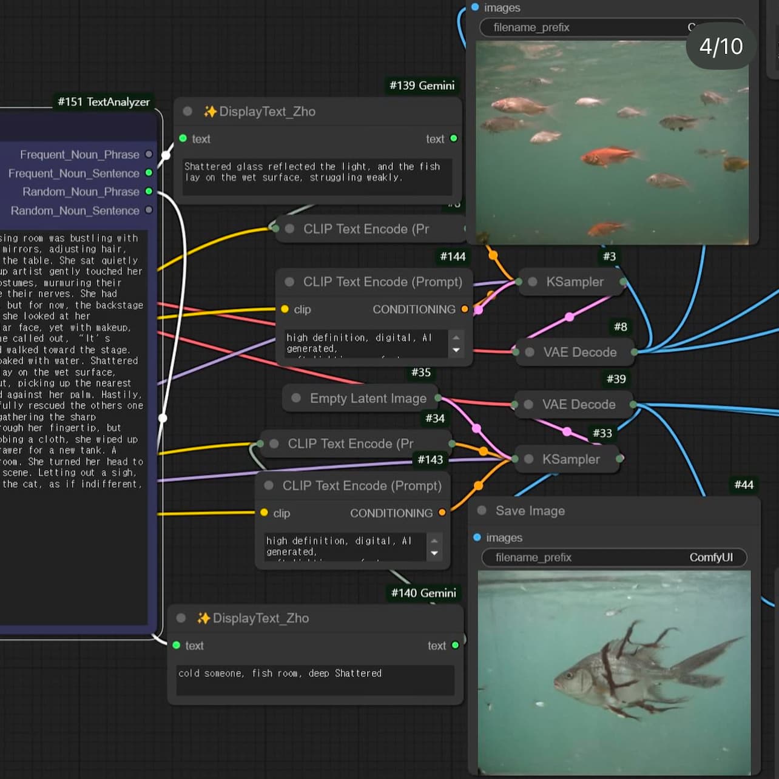Select the #151 TextAnalyzer node badge
This screenshot has height=779, width=779.
(103, 102)
